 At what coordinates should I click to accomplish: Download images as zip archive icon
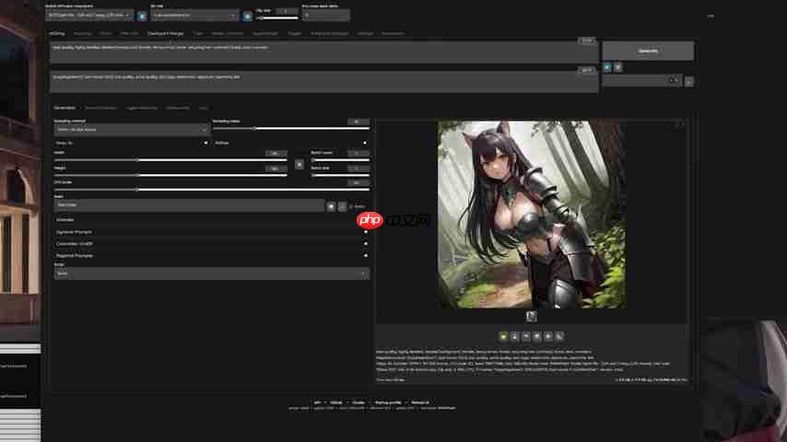point(526,336)
